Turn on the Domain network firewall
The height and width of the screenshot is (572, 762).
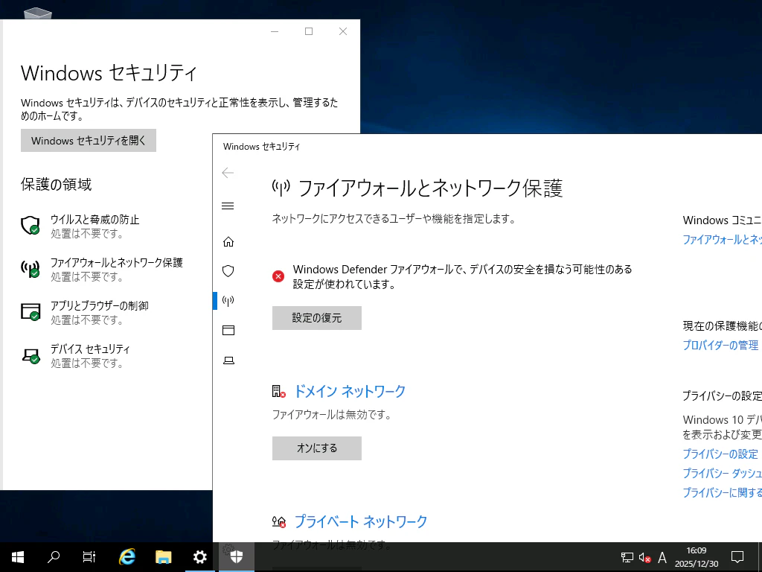pyautogui.click(x=316, y=448)
